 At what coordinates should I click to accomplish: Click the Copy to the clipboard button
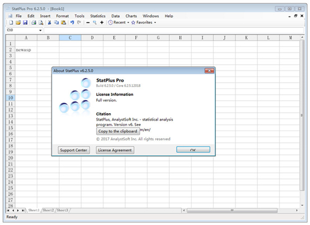coord(118,131)
